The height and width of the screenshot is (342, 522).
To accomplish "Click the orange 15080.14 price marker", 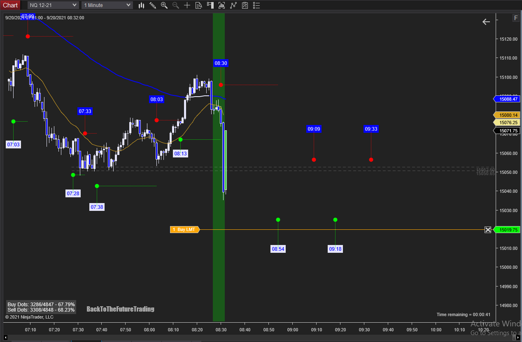I will tap(506, 116).
